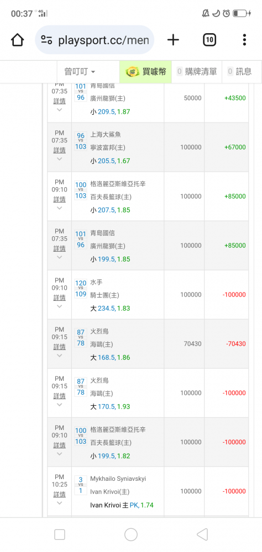
Task: Open the browser three-dot menu
Action: (x=244, y=40)
